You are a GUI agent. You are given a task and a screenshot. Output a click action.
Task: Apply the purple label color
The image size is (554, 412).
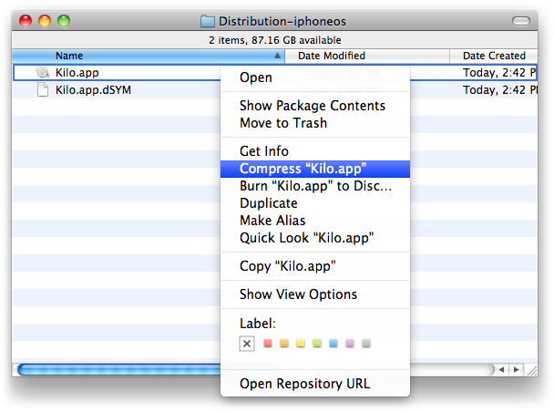350,344
